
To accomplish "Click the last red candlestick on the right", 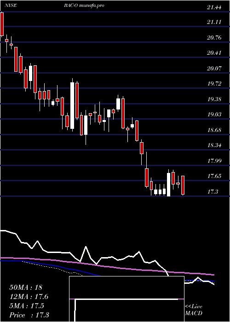I will tap(183, 185).
